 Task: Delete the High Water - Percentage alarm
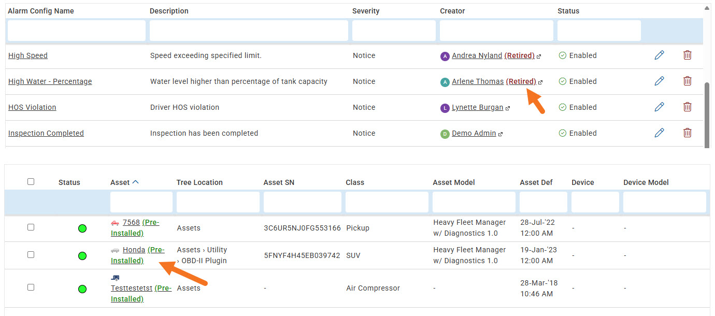point(687,81)
